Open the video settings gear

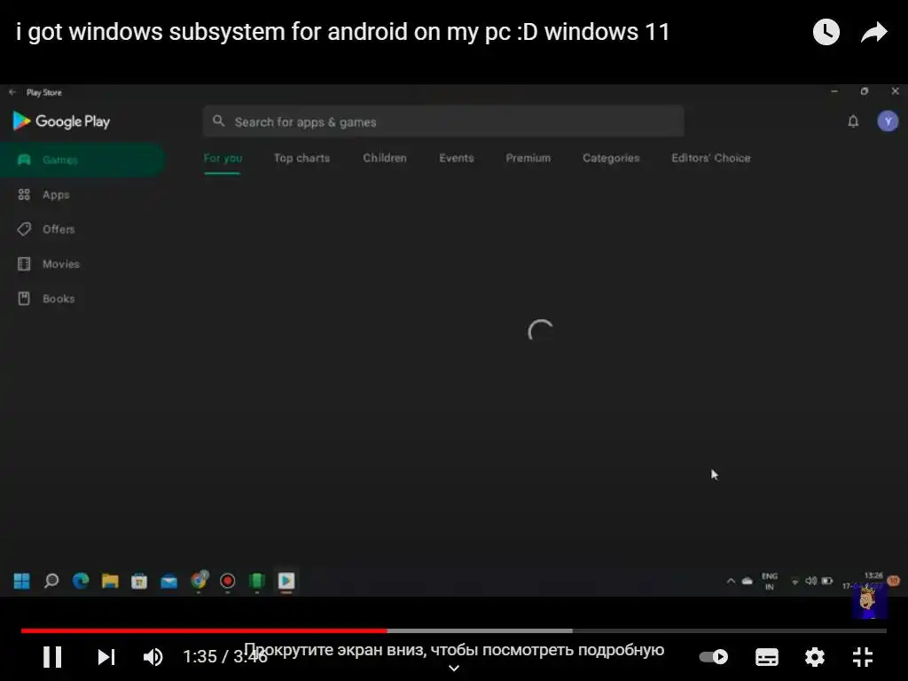(x=815, y=657)
